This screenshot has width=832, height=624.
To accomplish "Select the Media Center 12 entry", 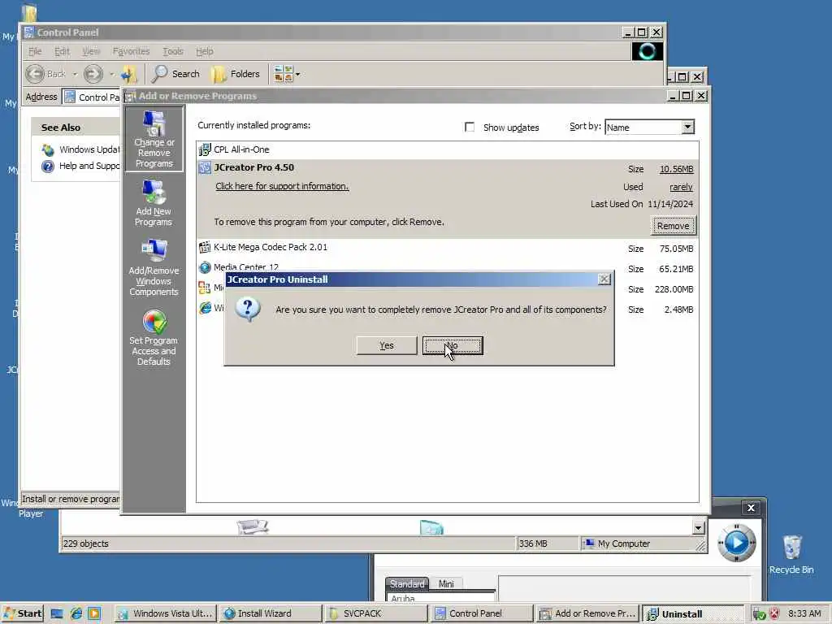I will coord(448,268).
